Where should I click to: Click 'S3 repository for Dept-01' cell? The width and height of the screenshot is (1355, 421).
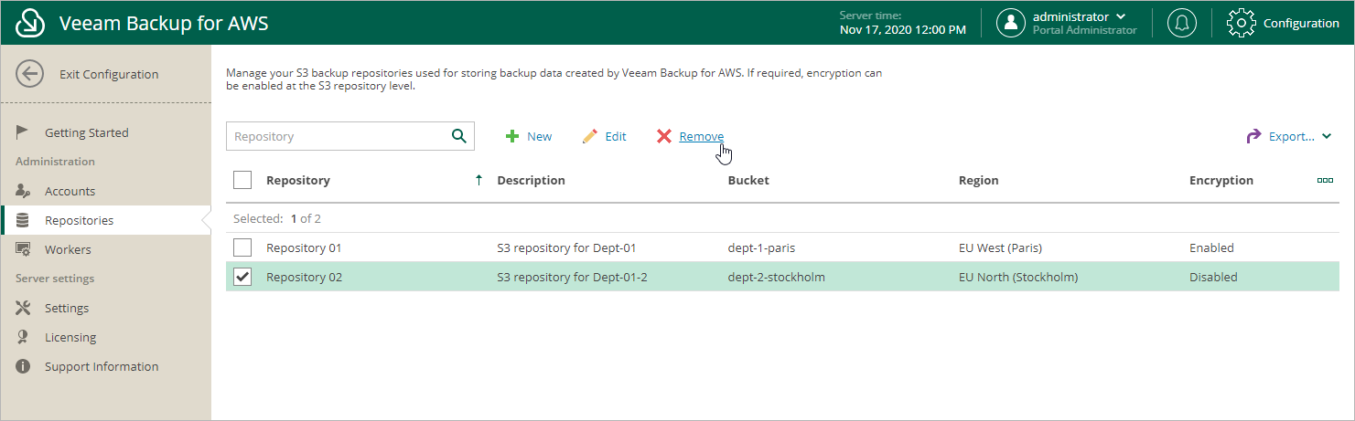(x=566, y=247)
